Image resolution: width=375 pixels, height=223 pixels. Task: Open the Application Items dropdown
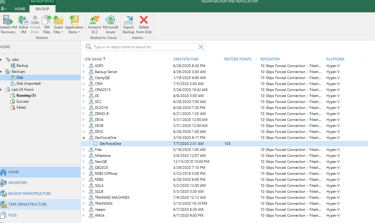74,25
